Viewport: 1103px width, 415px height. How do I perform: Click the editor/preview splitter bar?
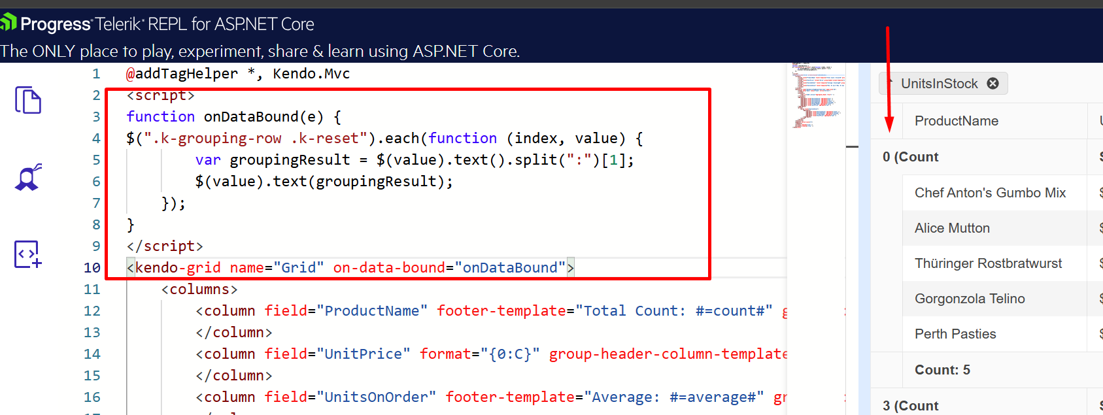coord(864,239)
